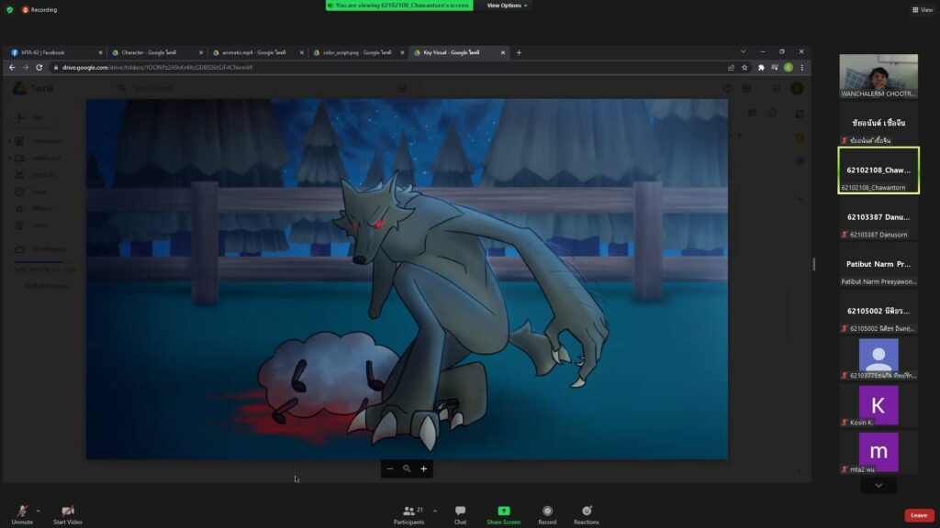940x528 pixels.
Task: Open the Google apps grid launcher
Action: click(775, 88)
